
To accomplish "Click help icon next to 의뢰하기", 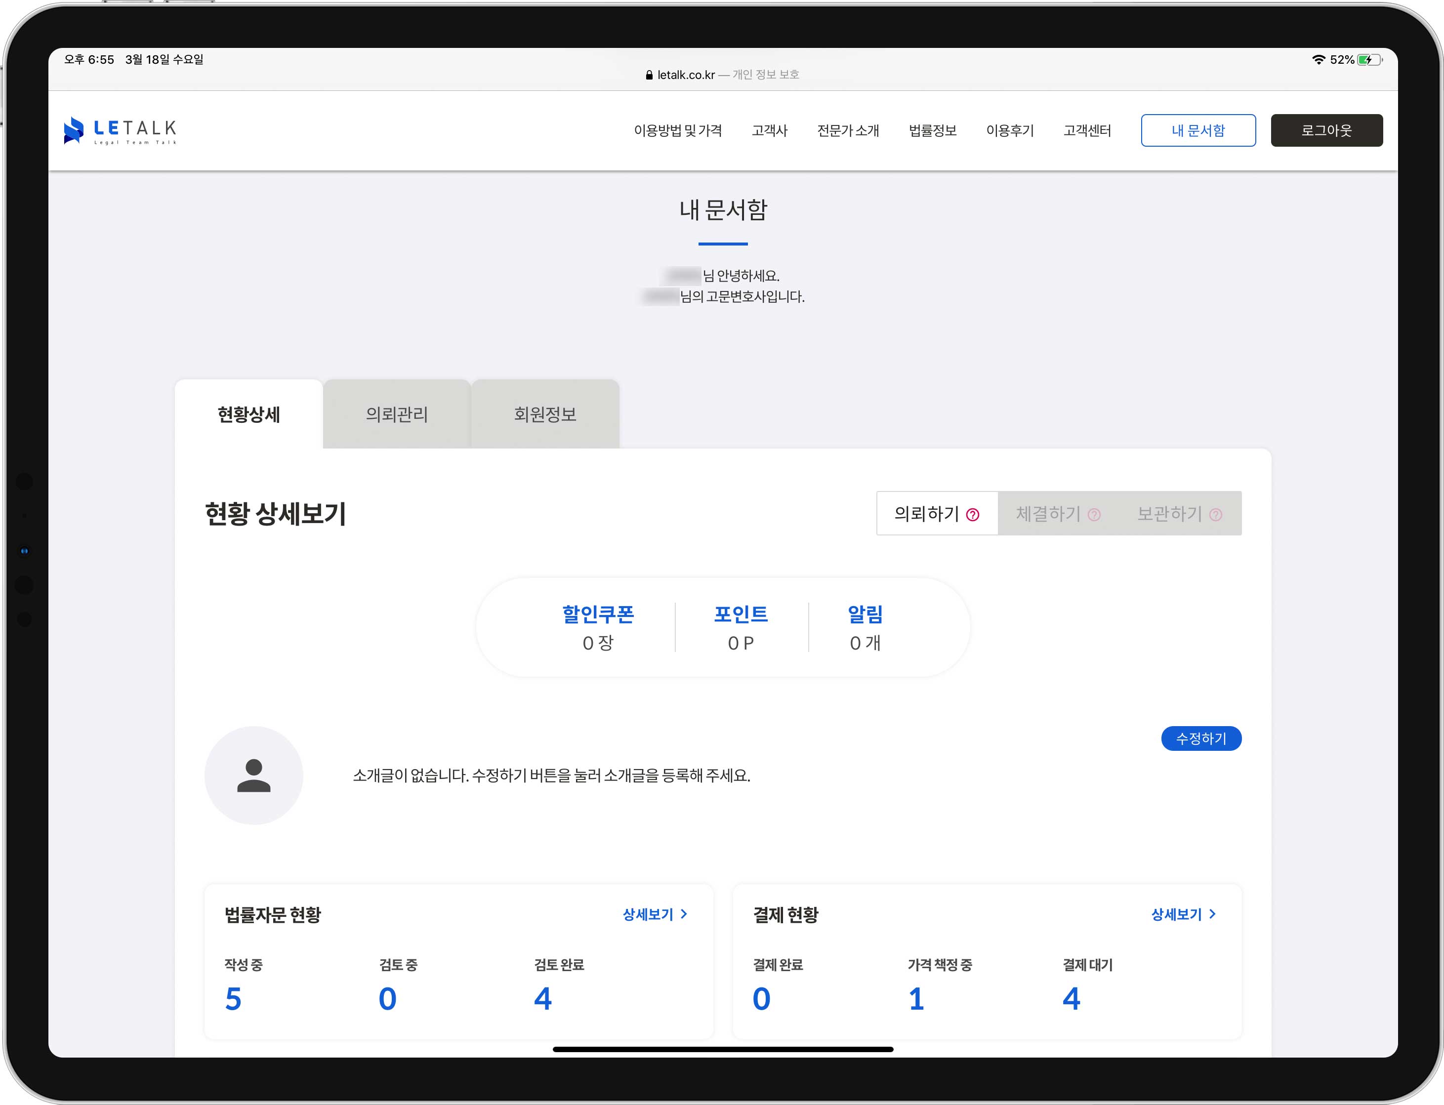I will tap(972, 515).
